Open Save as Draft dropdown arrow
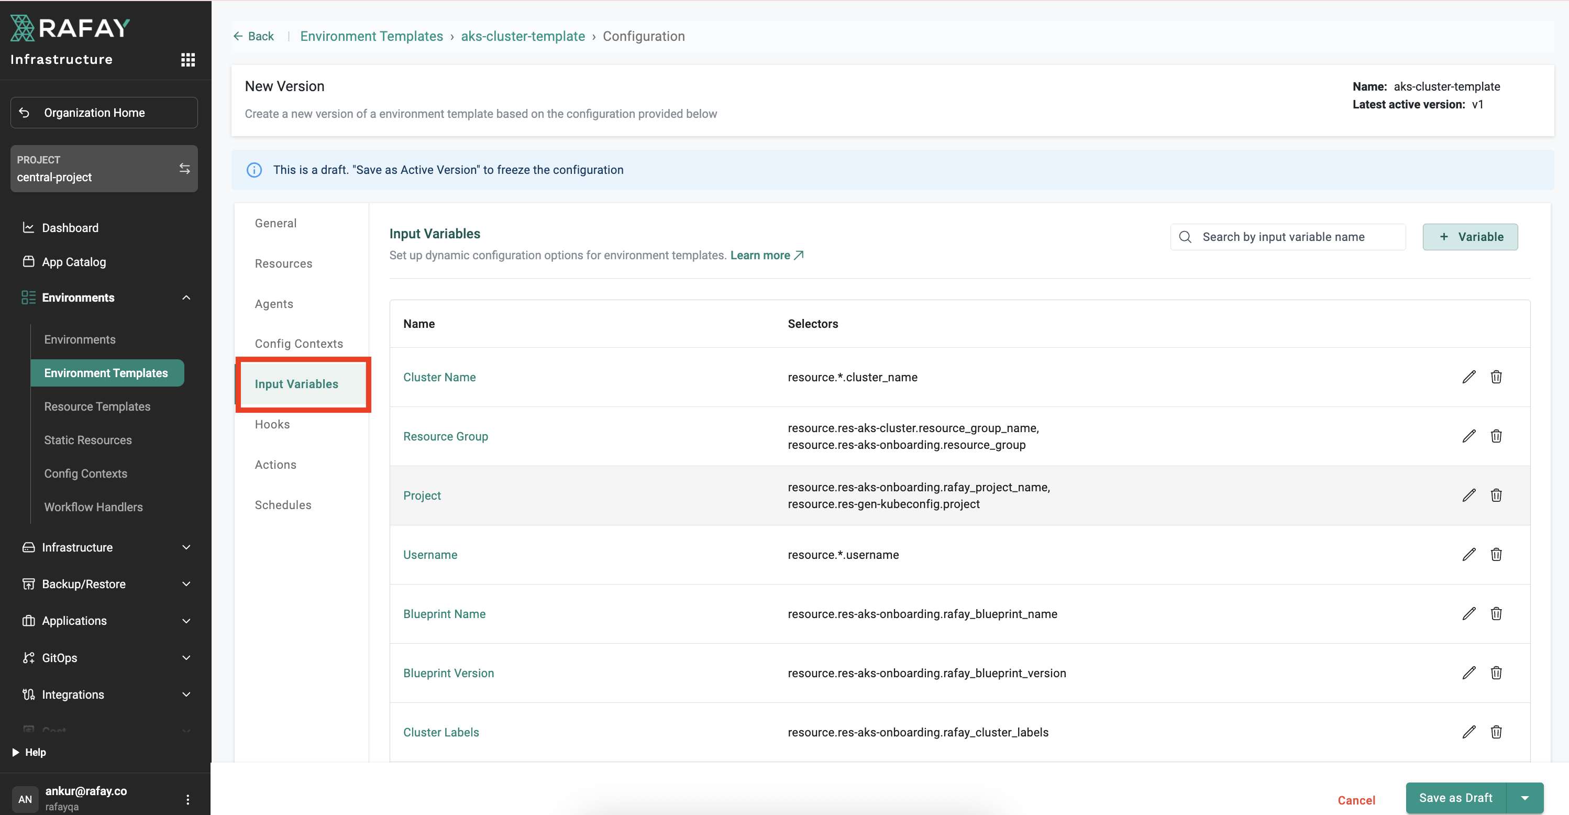The width and height of the screenshot is (1569, 815). point(1524,798)
